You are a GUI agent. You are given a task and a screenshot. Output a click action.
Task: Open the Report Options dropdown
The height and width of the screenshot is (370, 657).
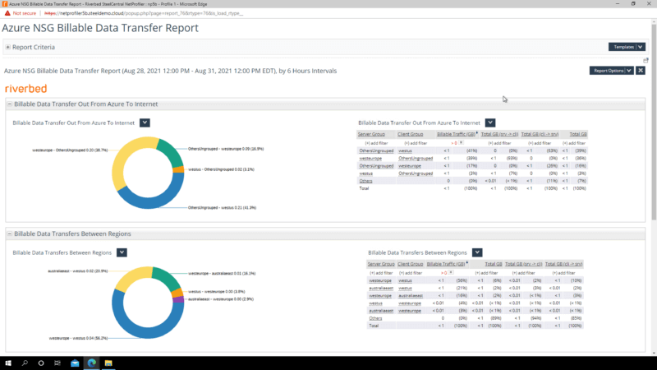pyautogui.click(x=612, y=71)
